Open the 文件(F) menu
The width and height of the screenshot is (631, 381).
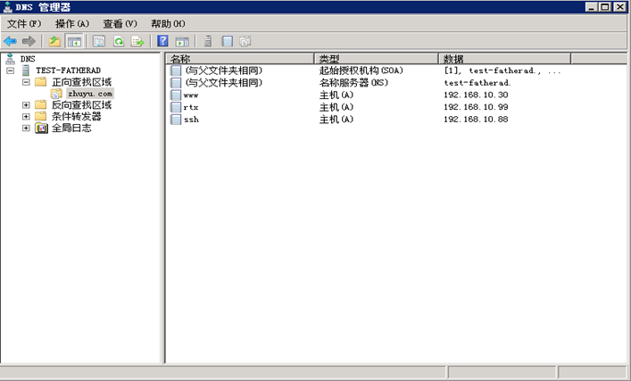coord(24,24)
